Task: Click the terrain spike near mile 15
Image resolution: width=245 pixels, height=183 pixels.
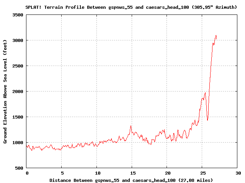Action: [x=131, y=126]
